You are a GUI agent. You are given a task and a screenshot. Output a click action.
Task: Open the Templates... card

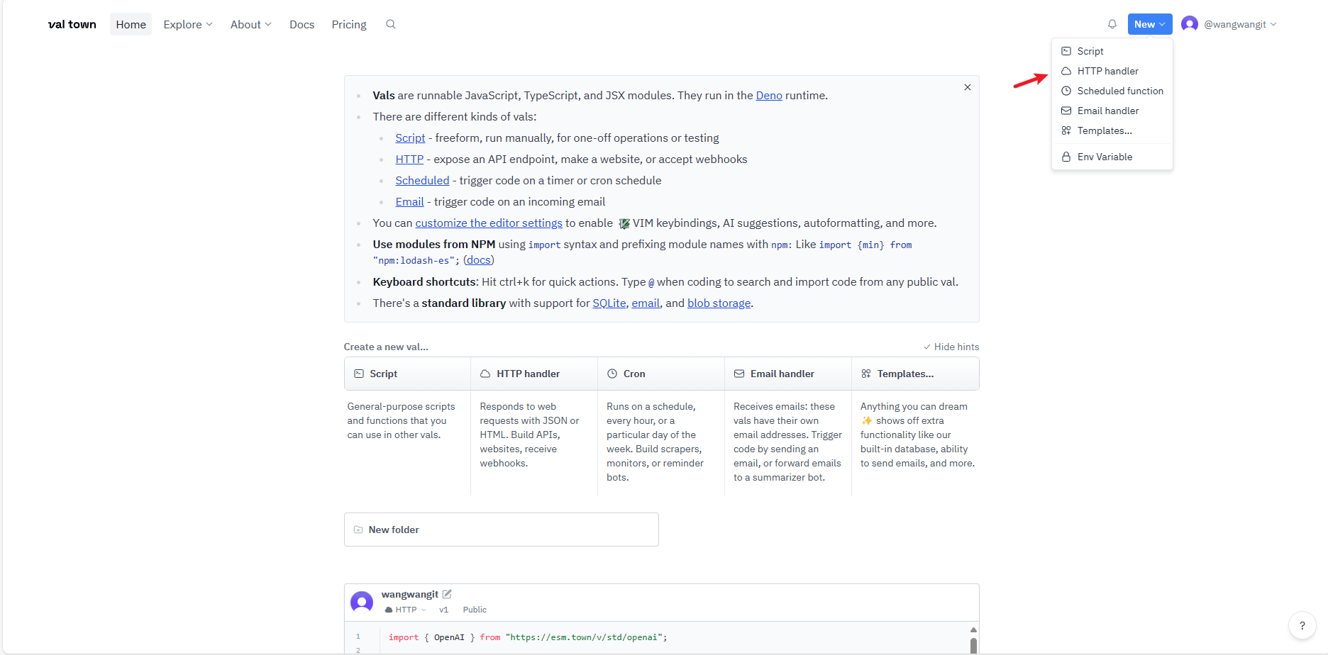(x=915, y=374)
